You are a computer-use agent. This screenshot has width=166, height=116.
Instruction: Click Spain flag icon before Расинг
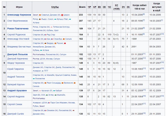[55, 44]
